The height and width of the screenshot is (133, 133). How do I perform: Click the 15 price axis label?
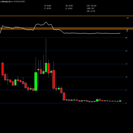click(126, 64)
